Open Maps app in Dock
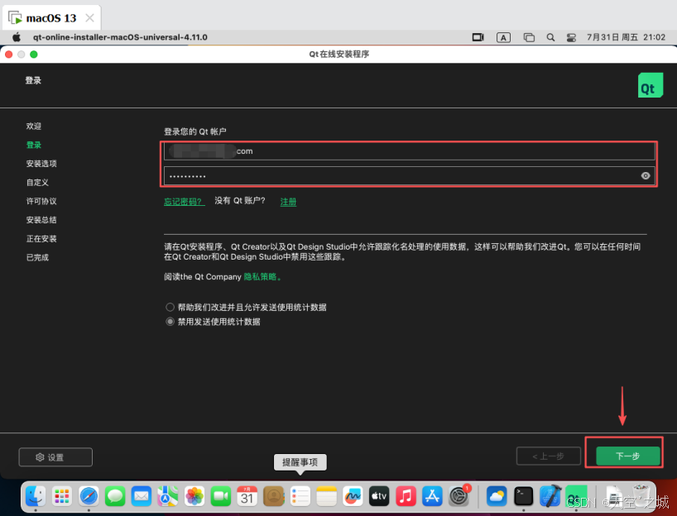This screenshot has width=677, height=516. click(x=168, y=496)
